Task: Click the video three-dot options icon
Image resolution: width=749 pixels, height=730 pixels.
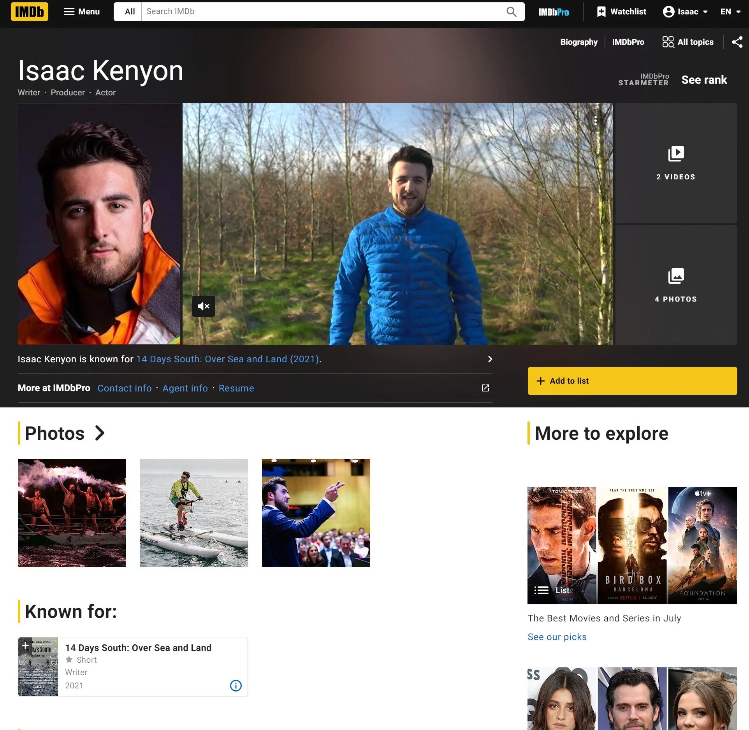Action: click(595, 121)
